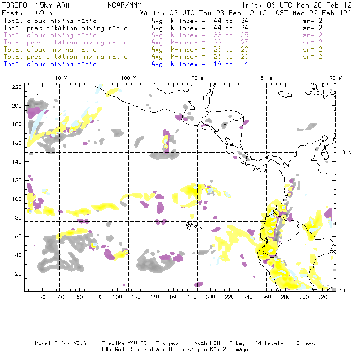Viewport: 354px width, 354px height.
Task: Select the 'Tiedtke' scheme text in the footer
Action: (113, 343)
